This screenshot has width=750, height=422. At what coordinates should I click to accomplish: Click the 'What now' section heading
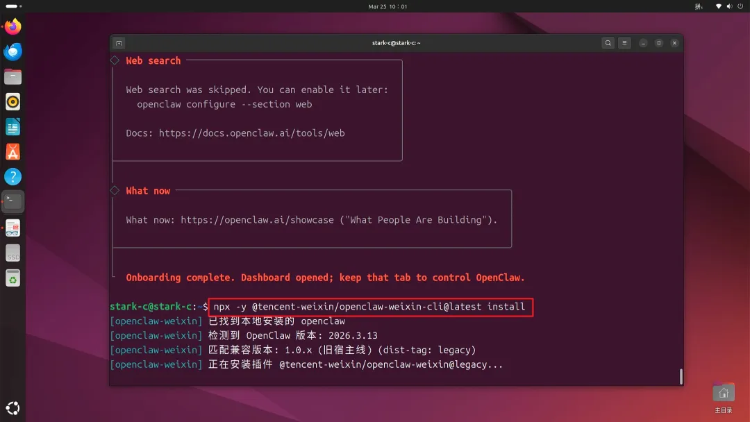click(148, 191)
